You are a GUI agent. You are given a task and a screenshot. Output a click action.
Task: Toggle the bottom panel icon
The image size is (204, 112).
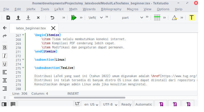coord(13,104)
